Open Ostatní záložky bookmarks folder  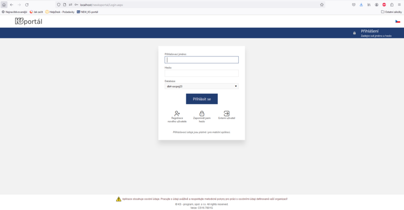click(391, 12)
